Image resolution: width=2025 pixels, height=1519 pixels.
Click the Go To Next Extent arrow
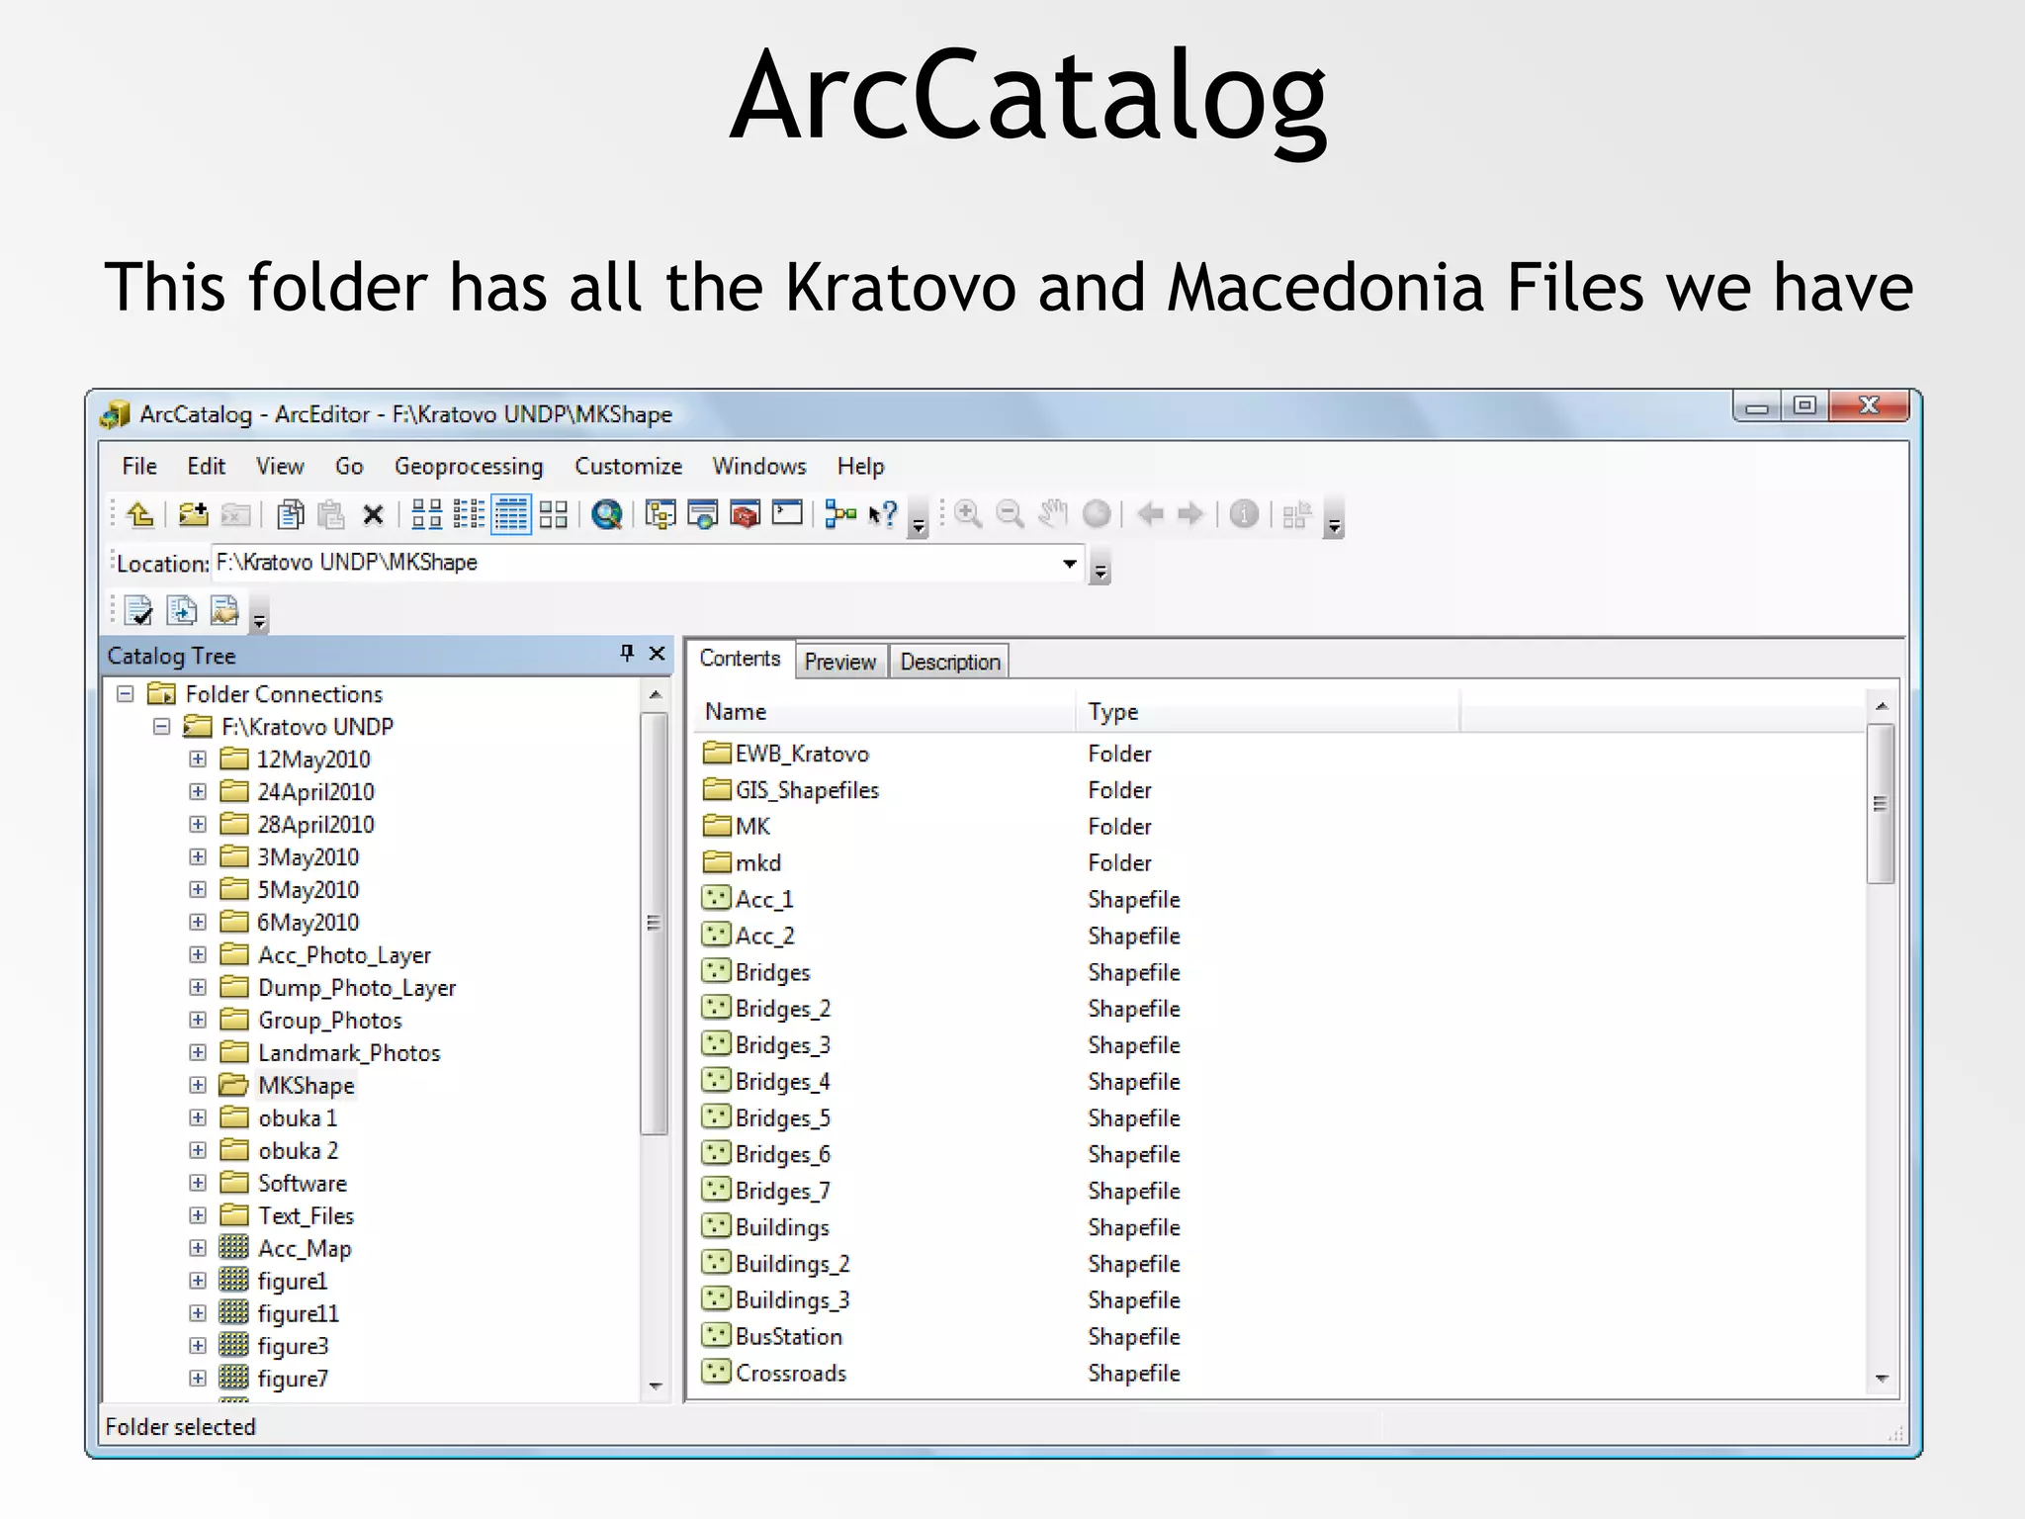(1191, 514)
